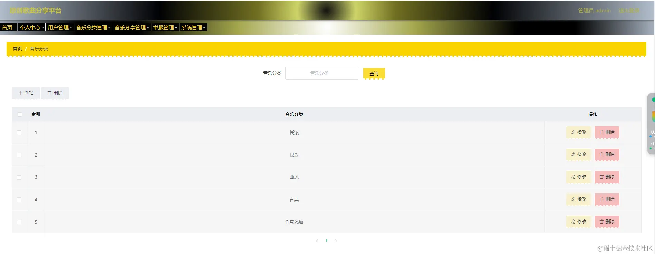Focus the 音乐分类 search input field
This screenshot has height=254, width=655.
click(321, 73)
